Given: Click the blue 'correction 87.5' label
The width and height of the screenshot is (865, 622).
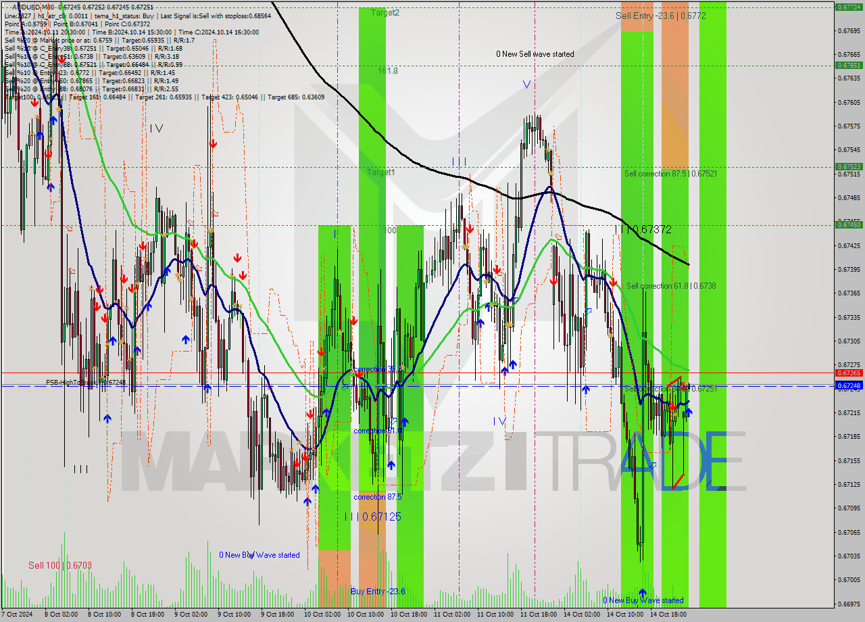Looking at the screenshot, I should (378, 496).
